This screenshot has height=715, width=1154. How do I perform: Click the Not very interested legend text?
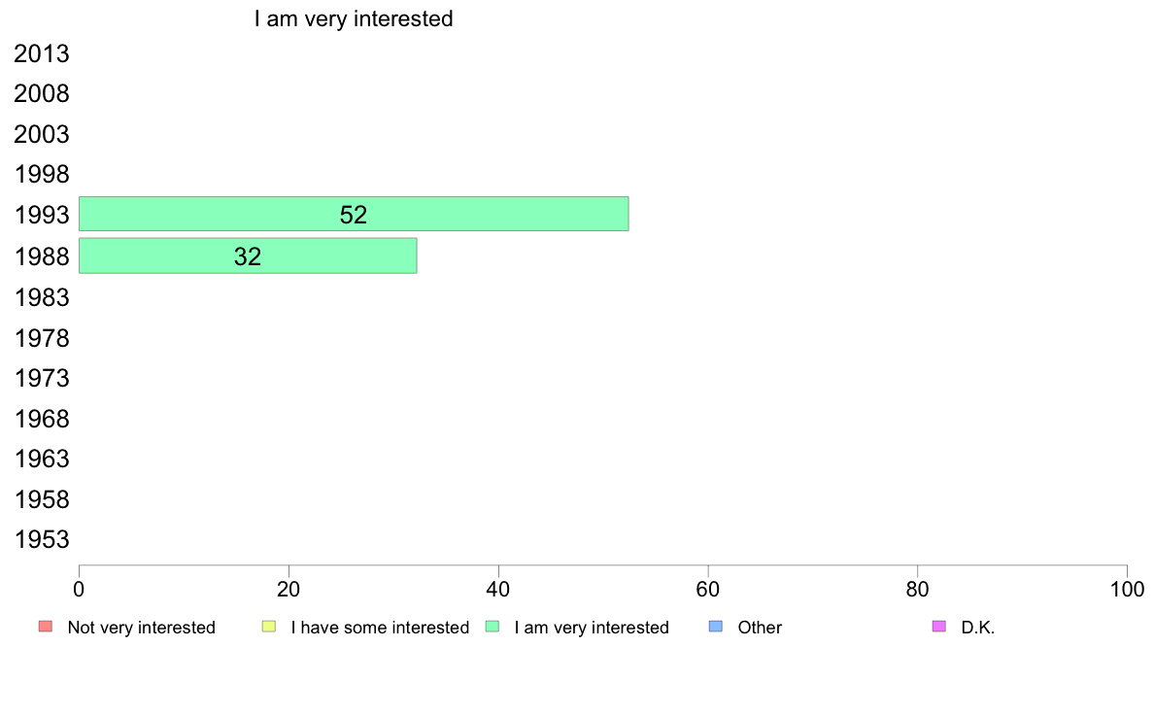click(141, 628)
